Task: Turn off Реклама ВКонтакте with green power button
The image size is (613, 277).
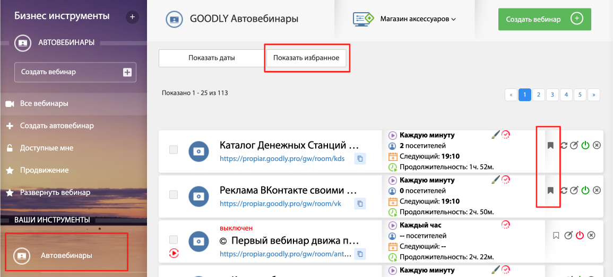Action: tap(585, 190)
